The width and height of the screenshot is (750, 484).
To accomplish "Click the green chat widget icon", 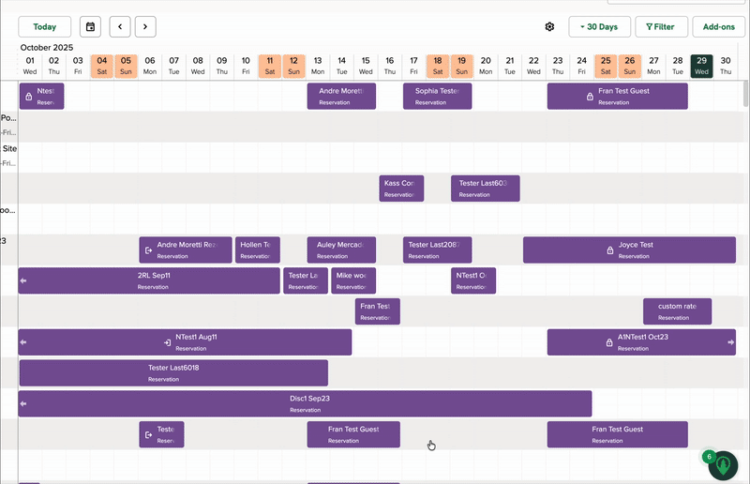I will 723,465.
